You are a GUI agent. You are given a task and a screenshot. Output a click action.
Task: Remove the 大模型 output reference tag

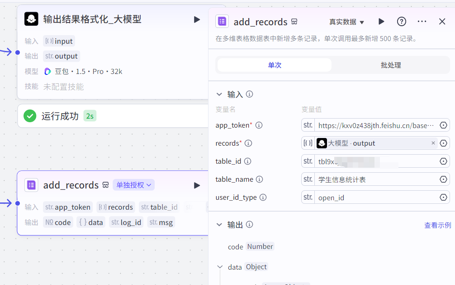(433, 143)
